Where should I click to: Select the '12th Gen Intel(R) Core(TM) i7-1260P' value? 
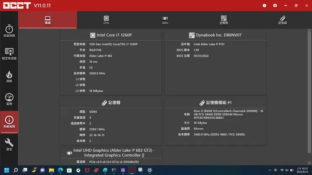click(113, 44)
